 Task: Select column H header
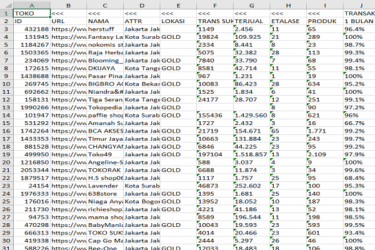tap(288, 5)
